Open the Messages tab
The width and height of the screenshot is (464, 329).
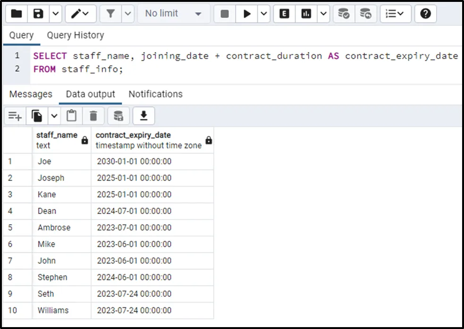point(31,94)
